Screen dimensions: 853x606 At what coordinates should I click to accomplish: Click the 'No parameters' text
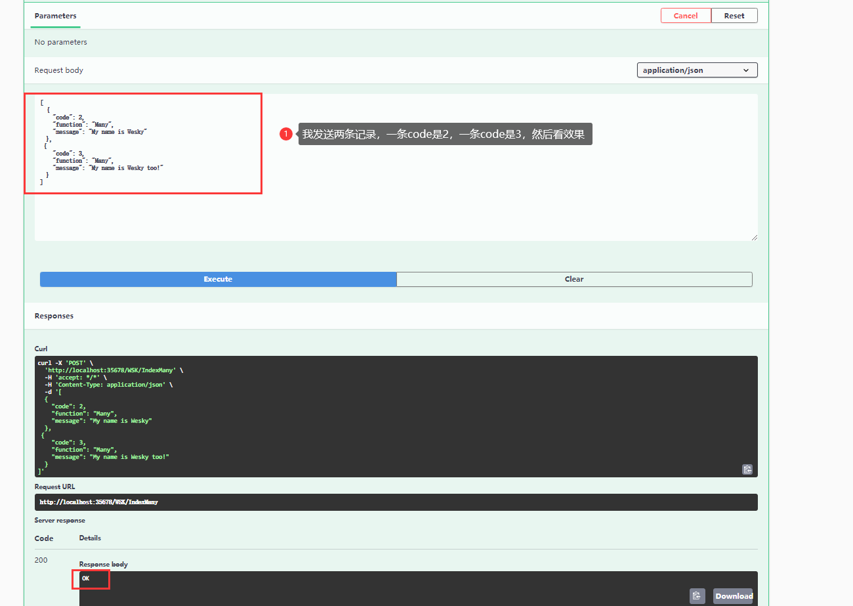tap(60, 42)
